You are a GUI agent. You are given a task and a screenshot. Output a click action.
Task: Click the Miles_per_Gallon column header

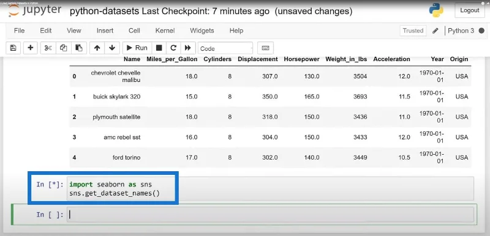172,59
